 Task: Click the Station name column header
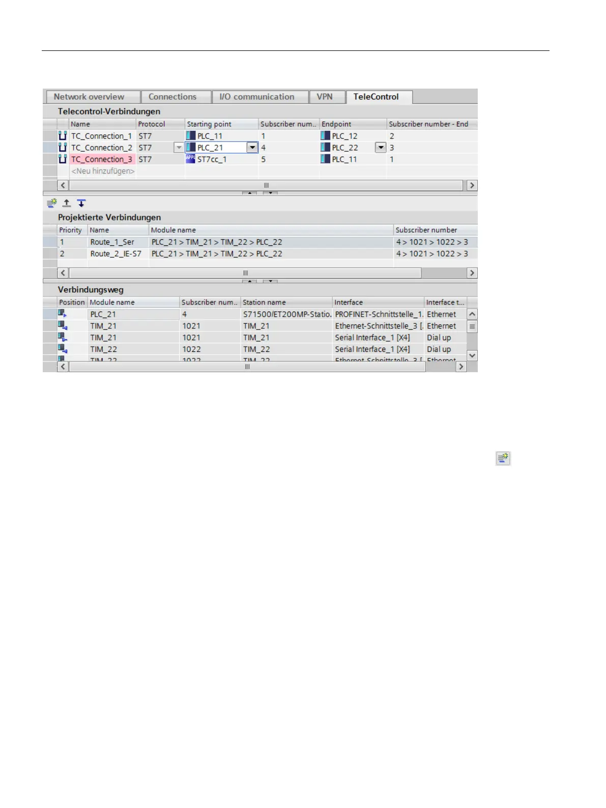point(286,302)
